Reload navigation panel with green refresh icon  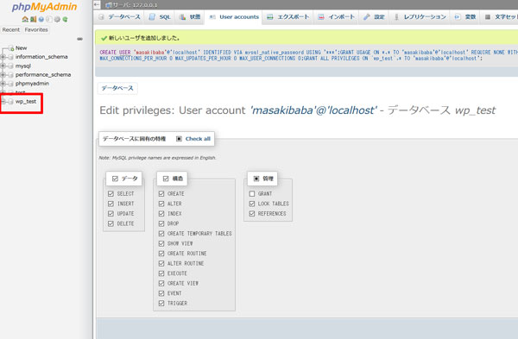coord(65,19)
